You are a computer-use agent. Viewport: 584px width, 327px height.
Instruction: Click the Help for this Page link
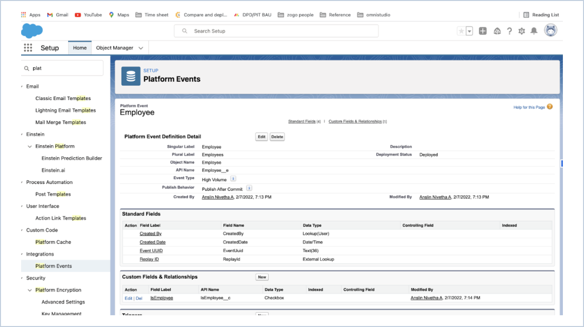528,106
